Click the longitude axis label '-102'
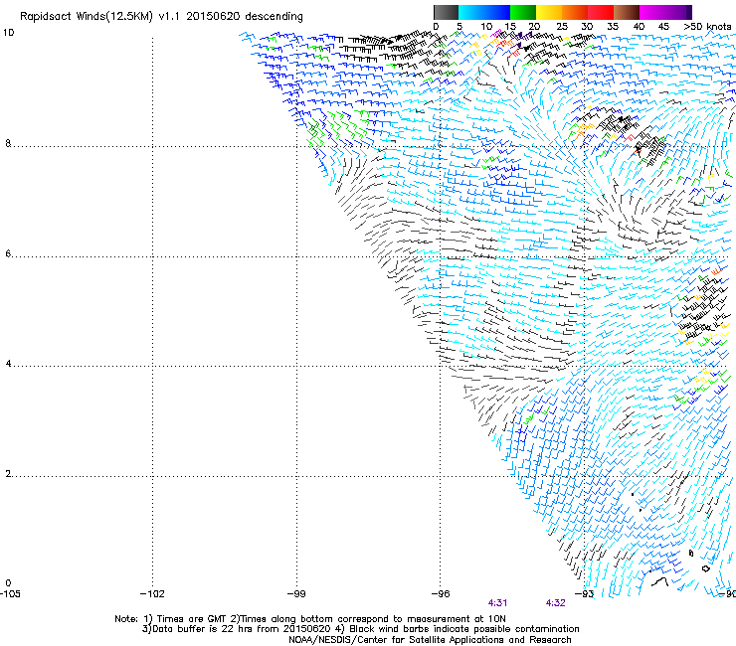 click(x=152, y=593)
